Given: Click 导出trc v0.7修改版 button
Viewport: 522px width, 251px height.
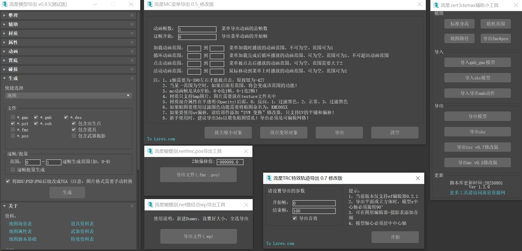Looking at the screenshot, I should click(477, 147).
